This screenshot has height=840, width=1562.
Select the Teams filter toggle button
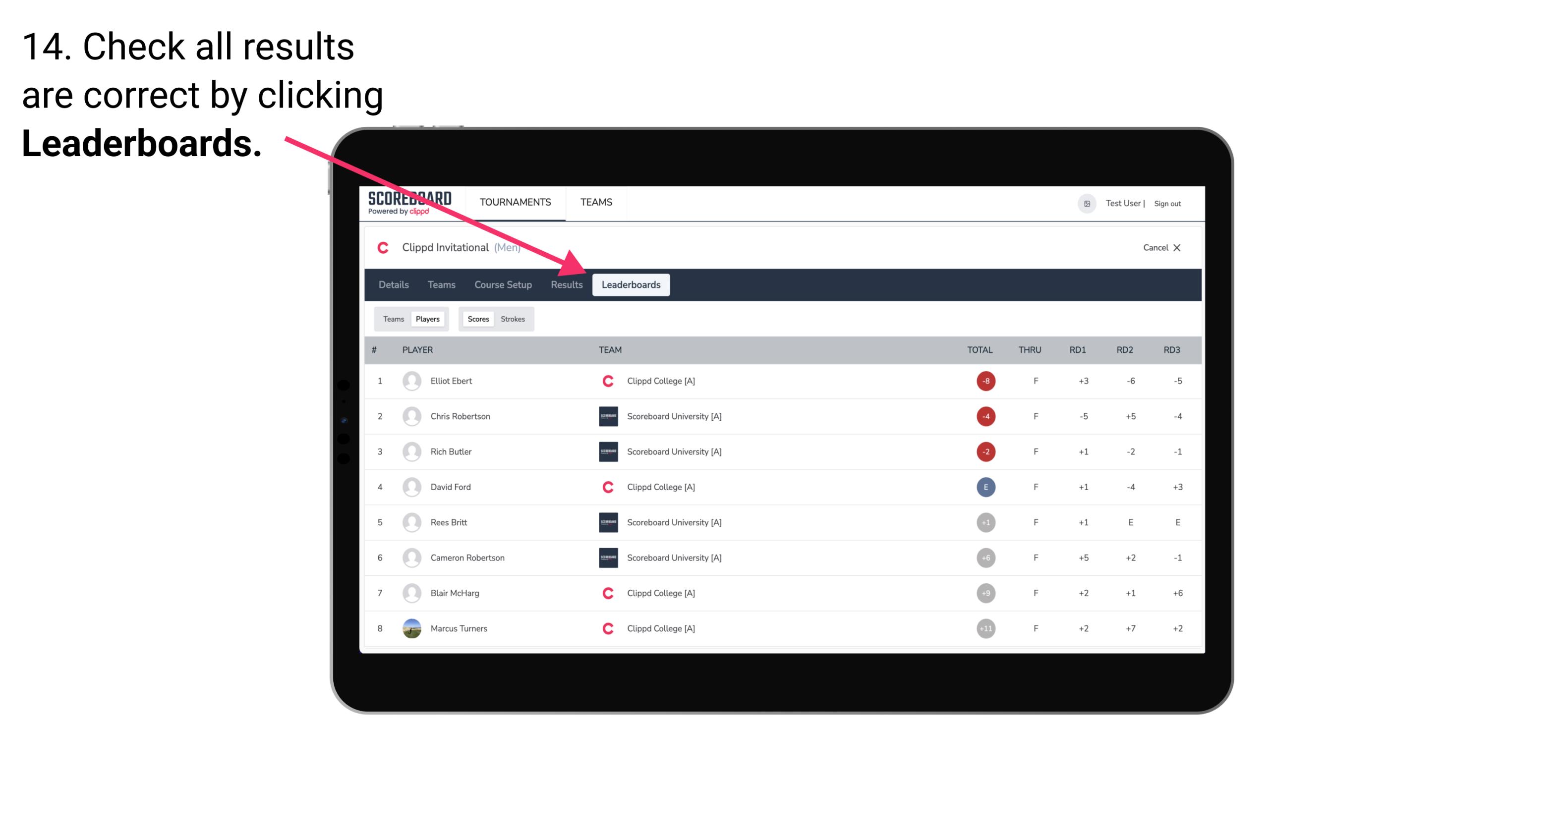[391, 319]
